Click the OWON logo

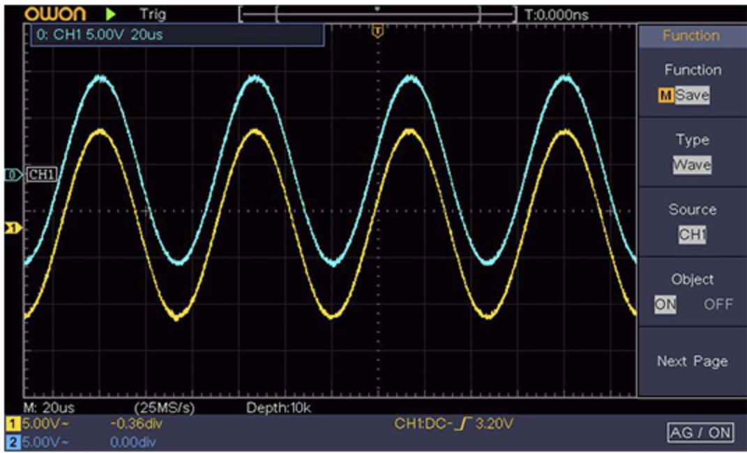coord(55,13)
